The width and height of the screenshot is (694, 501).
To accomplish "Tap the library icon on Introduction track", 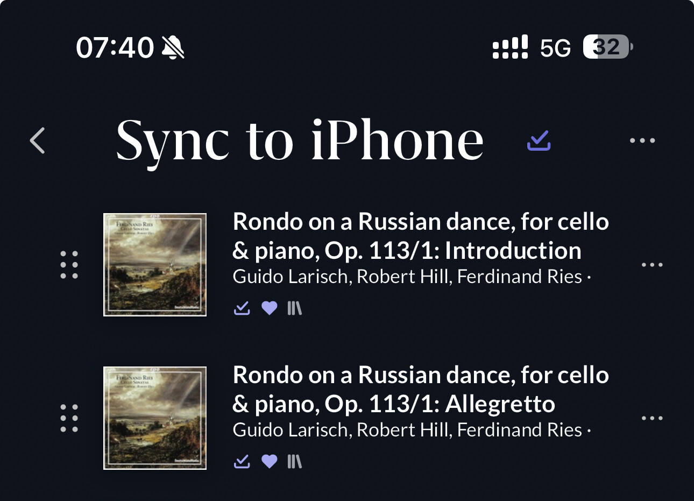I will click(x=295, y=308).
